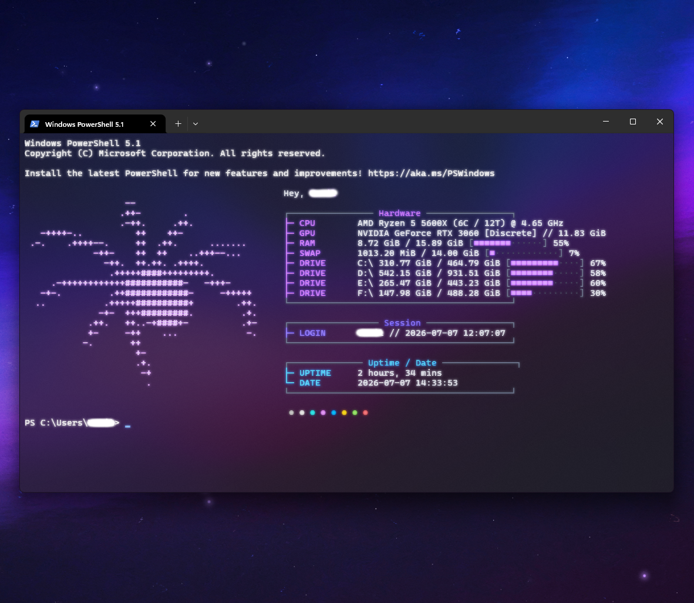
Task: Click the Uptime / Date section title
Action: 402,363
